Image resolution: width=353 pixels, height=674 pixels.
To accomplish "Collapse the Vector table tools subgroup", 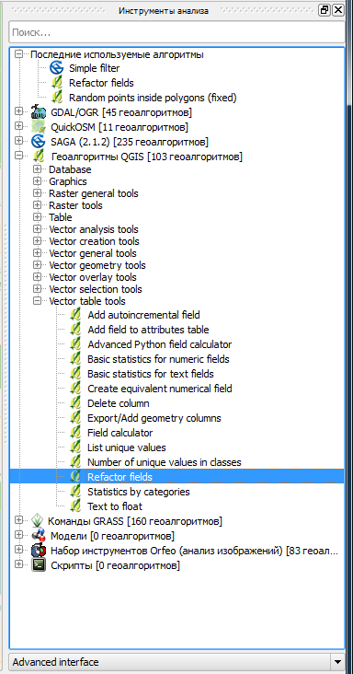I will tap(38, 301).
